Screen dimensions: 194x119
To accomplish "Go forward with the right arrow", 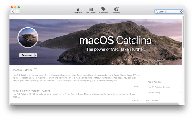I will [x=17, y=12].
